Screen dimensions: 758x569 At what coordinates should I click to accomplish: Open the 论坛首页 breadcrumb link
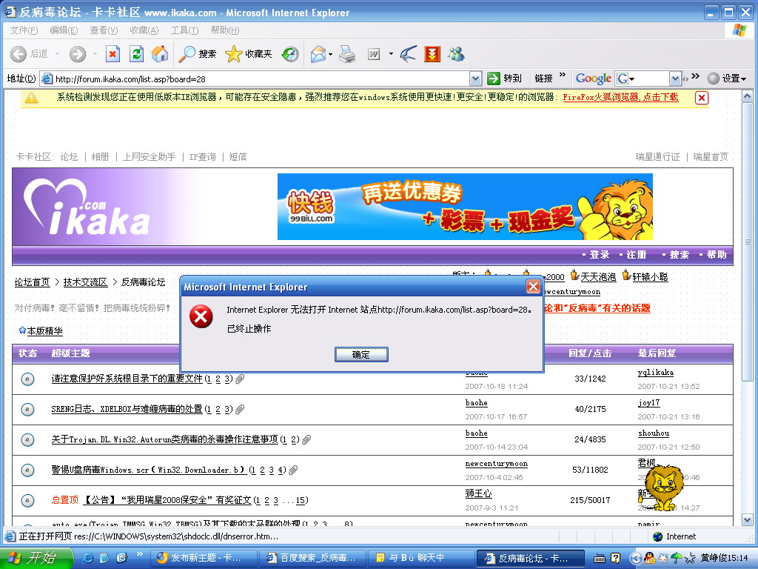pyautogui.click(x=32, y=282)
